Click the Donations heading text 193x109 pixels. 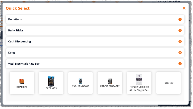coord(15,19)
